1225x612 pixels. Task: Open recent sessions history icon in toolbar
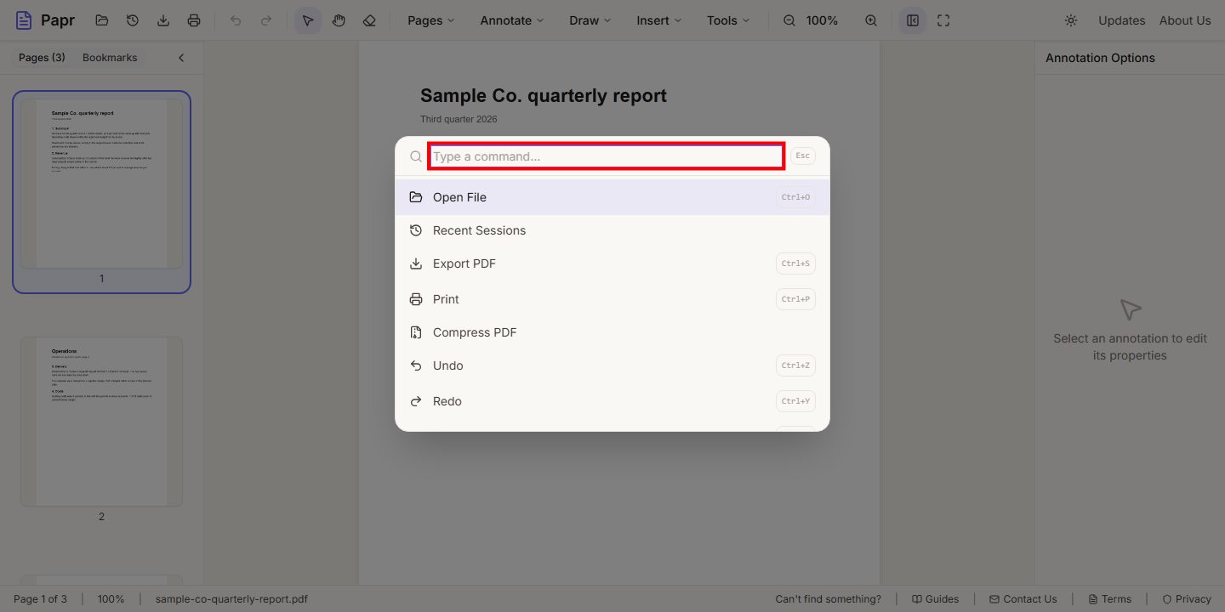click(x=133, y=20)
